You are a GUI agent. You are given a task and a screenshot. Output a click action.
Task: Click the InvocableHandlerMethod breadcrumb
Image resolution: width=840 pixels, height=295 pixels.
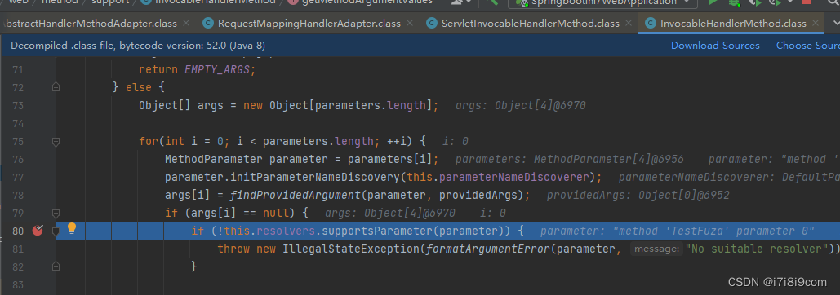pyautogui.click(x=215, y=2)
